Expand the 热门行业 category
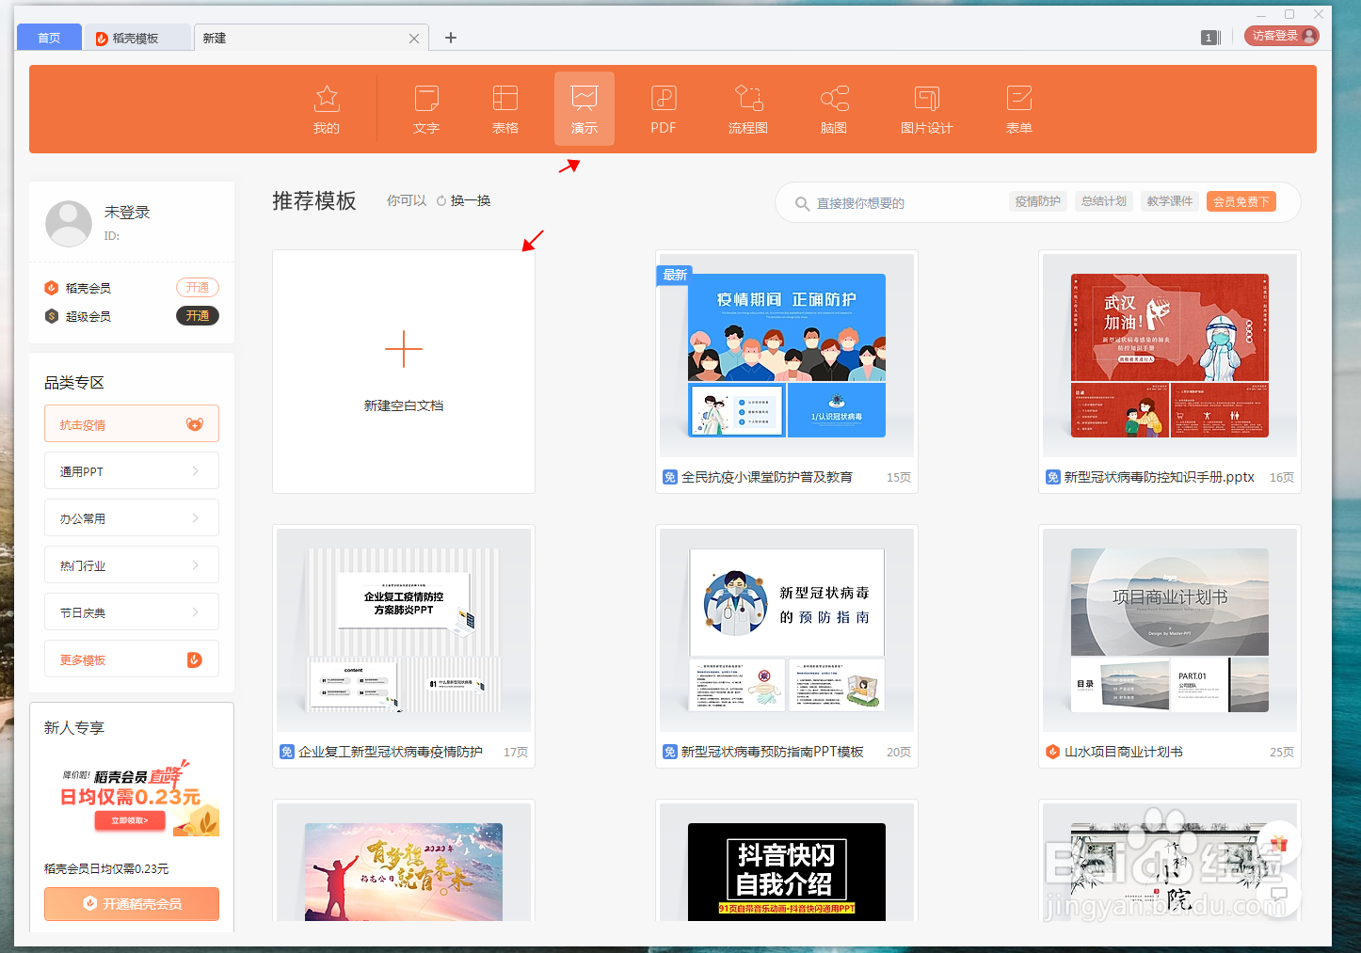Screen dimensions: 1361x953 (x=131, y=564)
